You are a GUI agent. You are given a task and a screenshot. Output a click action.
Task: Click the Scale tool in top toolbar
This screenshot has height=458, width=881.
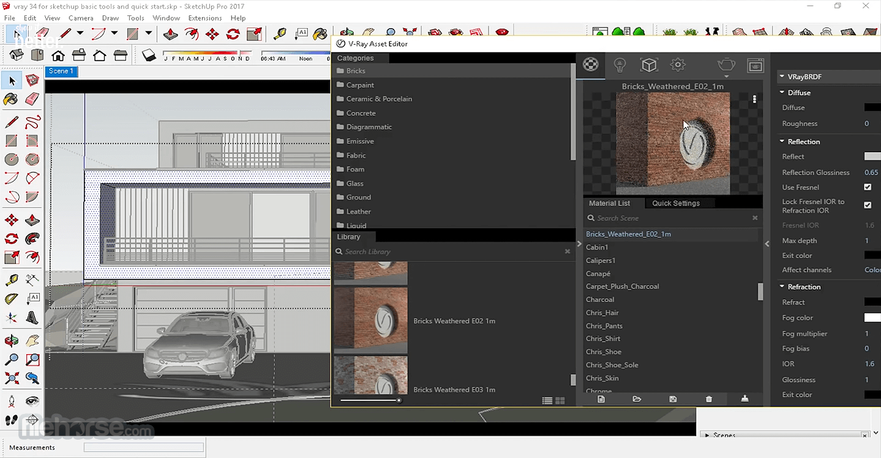[254, 34]
